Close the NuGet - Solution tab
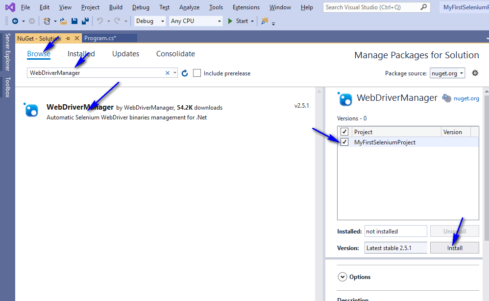This screenshot has width=489, height=301. click(x=77, y=38)
